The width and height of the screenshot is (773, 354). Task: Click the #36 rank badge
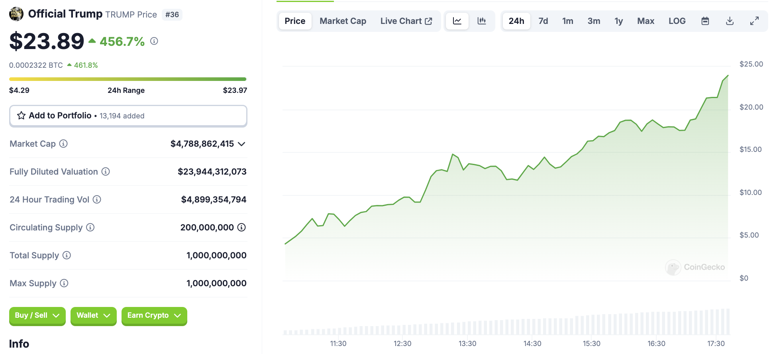tap(172, 15)
